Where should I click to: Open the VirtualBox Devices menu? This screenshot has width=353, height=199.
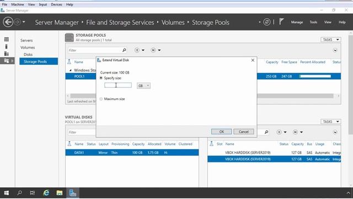point(56,4)
